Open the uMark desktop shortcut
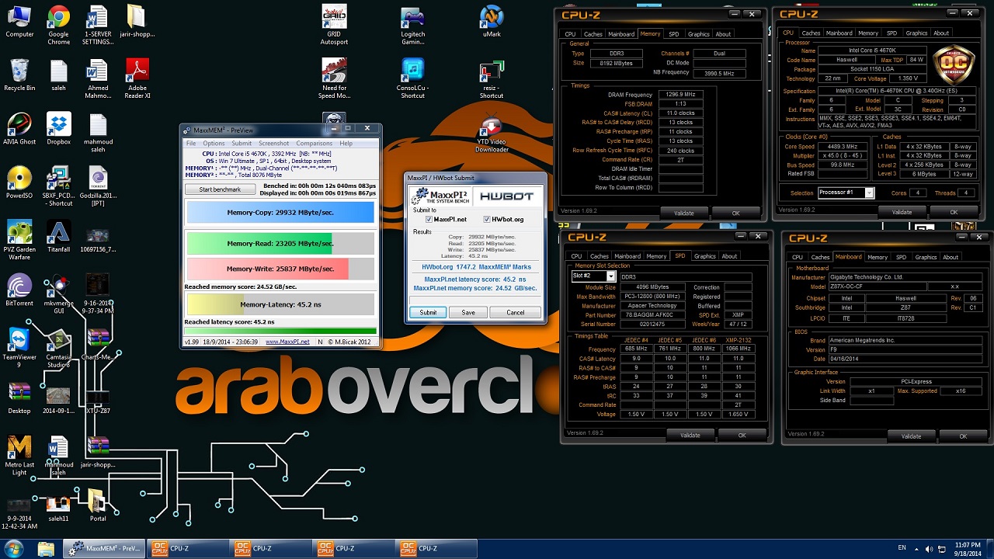The width and height of the screenshot is (994, 559). 491,19
